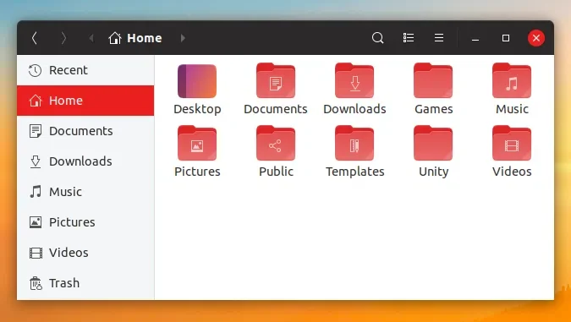Go forward with the right chevron
Viewport: 571px width, 322px height.
pos(63,38)
